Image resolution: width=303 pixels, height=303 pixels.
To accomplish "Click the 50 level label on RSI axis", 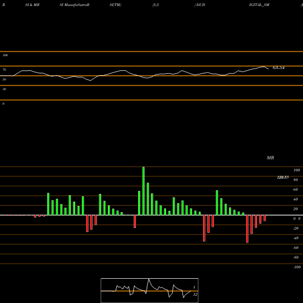I will click(4, 79).
